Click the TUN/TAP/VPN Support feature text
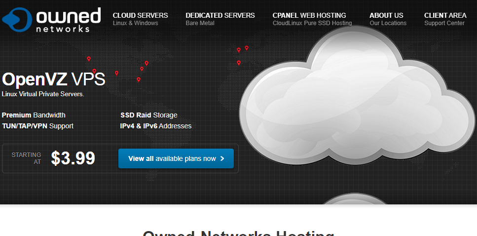Screen dimensions: 477x236 [37, 126]
